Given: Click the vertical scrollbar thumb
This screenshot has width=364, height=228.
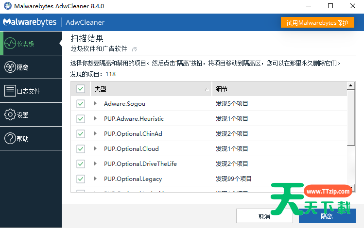Looking at the screenshot, I should tap(351, 118).
